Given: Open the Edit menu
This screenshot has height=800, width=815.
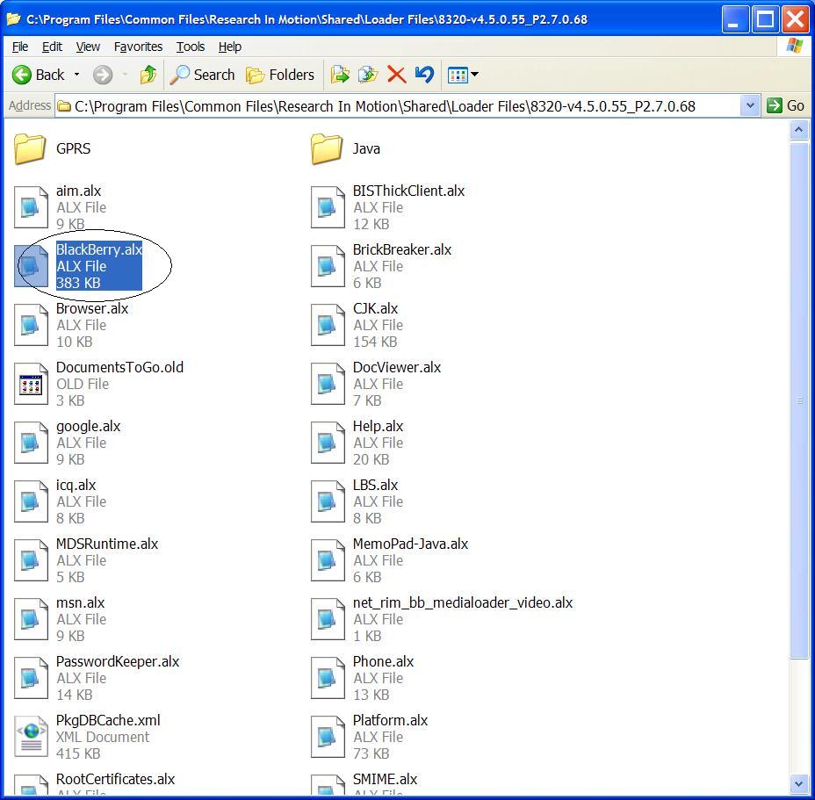Looking at the screenshot, I should click(x=52, y=47).
